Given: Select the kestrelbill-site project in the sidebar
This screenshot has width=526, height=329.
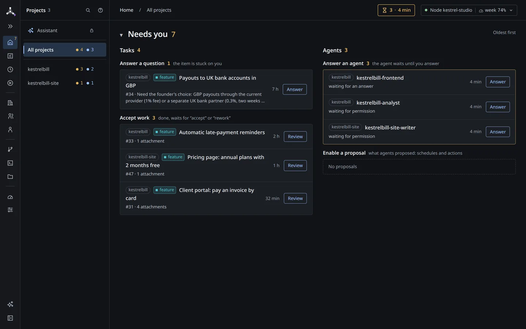Looking at the screenshot, I should (x=65, y=83).
